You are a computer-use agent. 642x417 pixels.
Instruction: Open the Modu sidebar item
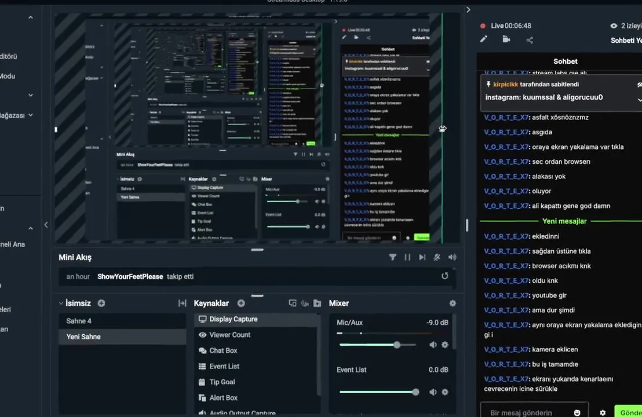(8, 76)
